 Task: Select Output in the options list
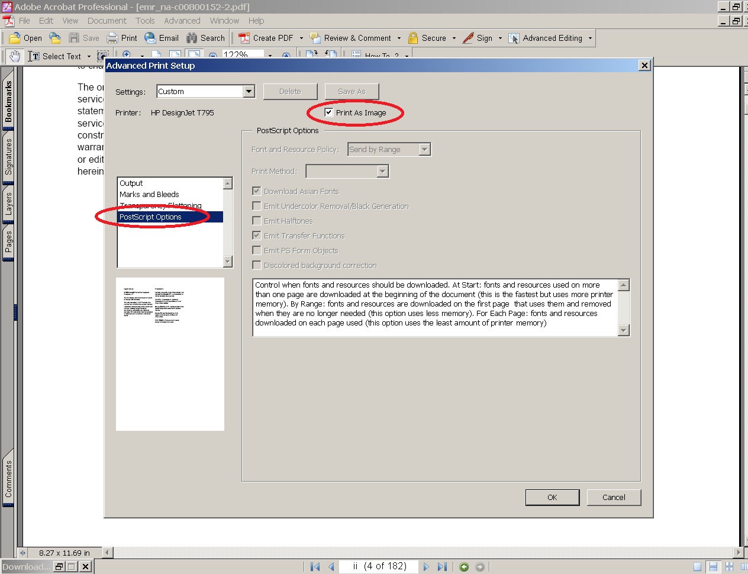(131, 183)
